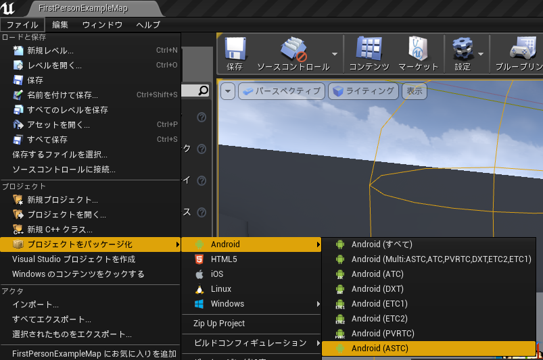Expand the Android platform submenu
The height and width of the screenshot is (360, 543).
coord(252,245)
